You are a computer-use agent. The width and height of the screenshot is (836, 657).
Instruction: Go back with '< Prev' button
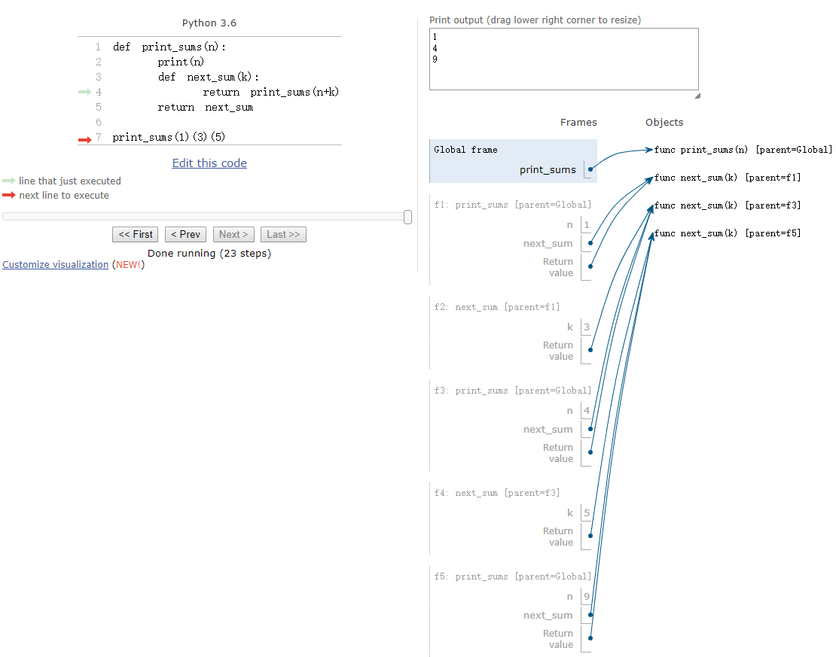click(185, 235)
